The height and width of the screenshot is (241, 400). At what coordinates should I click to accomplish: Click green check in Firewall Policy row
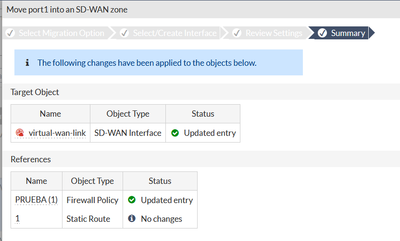tap(132, 200)
